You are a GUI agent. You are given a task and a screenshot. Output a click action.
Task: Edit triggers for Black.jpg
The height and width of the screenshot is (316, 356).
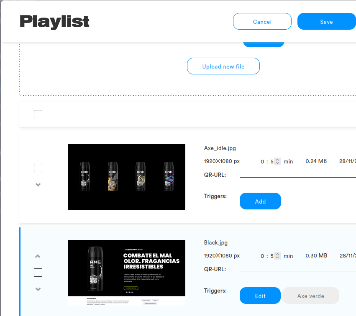pos(260,296)
